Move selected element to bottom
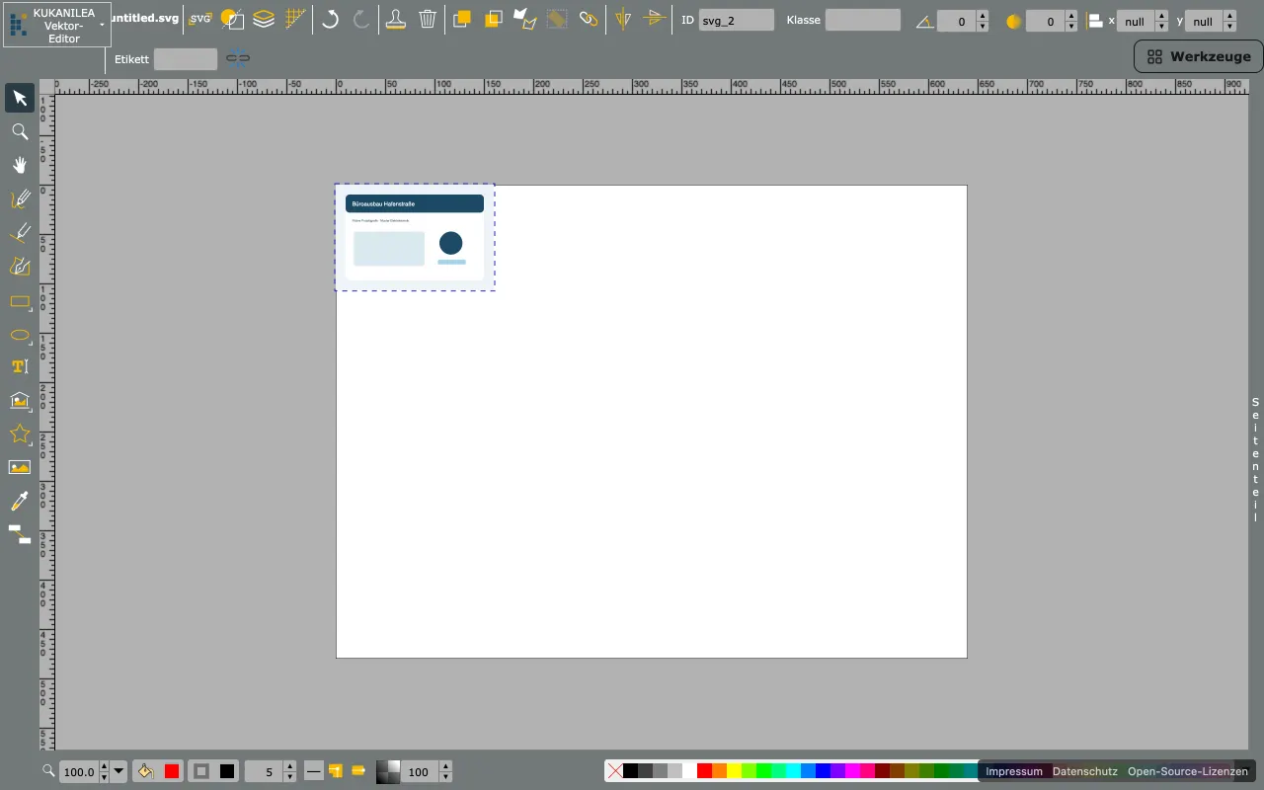 tap(494, 19)
